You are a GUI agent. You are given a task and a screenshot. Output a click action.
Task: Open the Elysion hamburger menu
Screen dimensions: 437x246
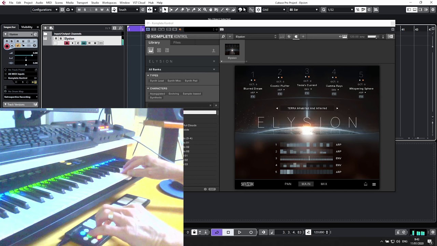374,184
